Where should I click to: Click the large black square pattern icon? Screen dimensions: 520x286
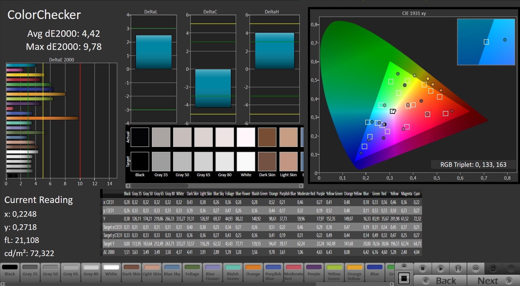404,279
